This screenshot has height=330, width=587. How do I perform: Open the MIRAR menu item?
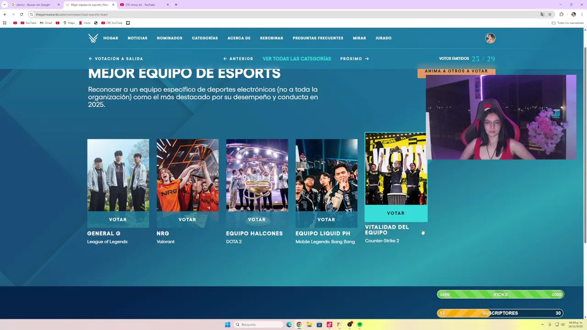pyautogui.click(x=360, y=38)
